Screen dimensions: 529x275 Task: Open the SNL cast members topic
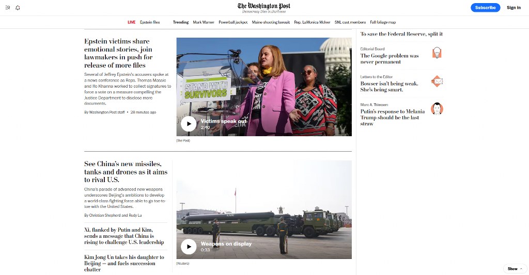coord(350,22)
